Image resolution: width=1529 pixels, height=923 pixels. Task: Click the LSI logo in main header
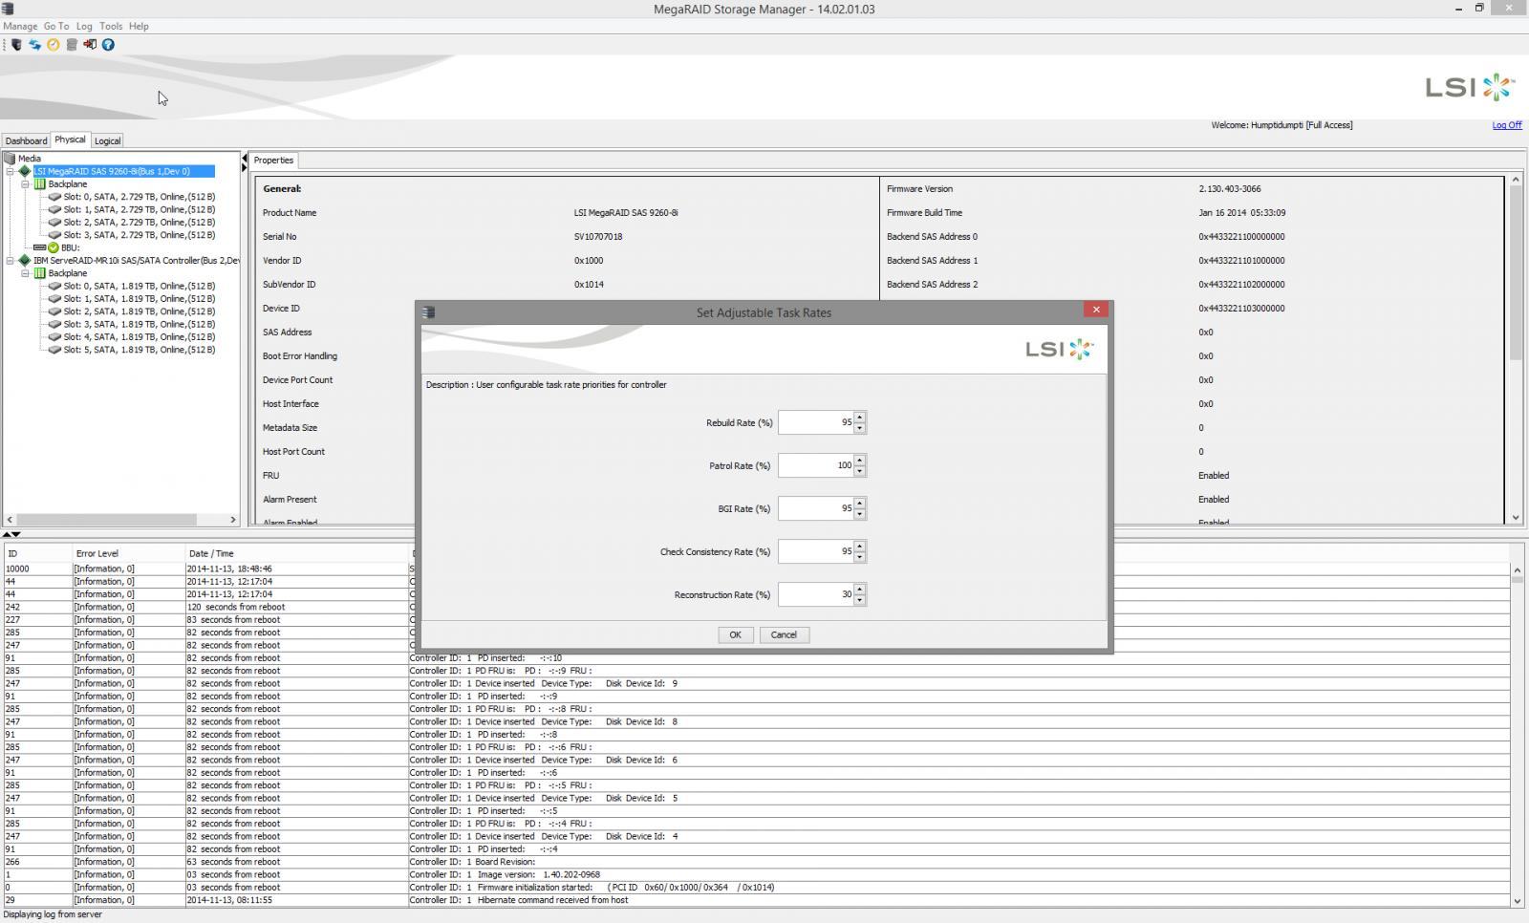pyautogui.click(x=1470, y=87)
